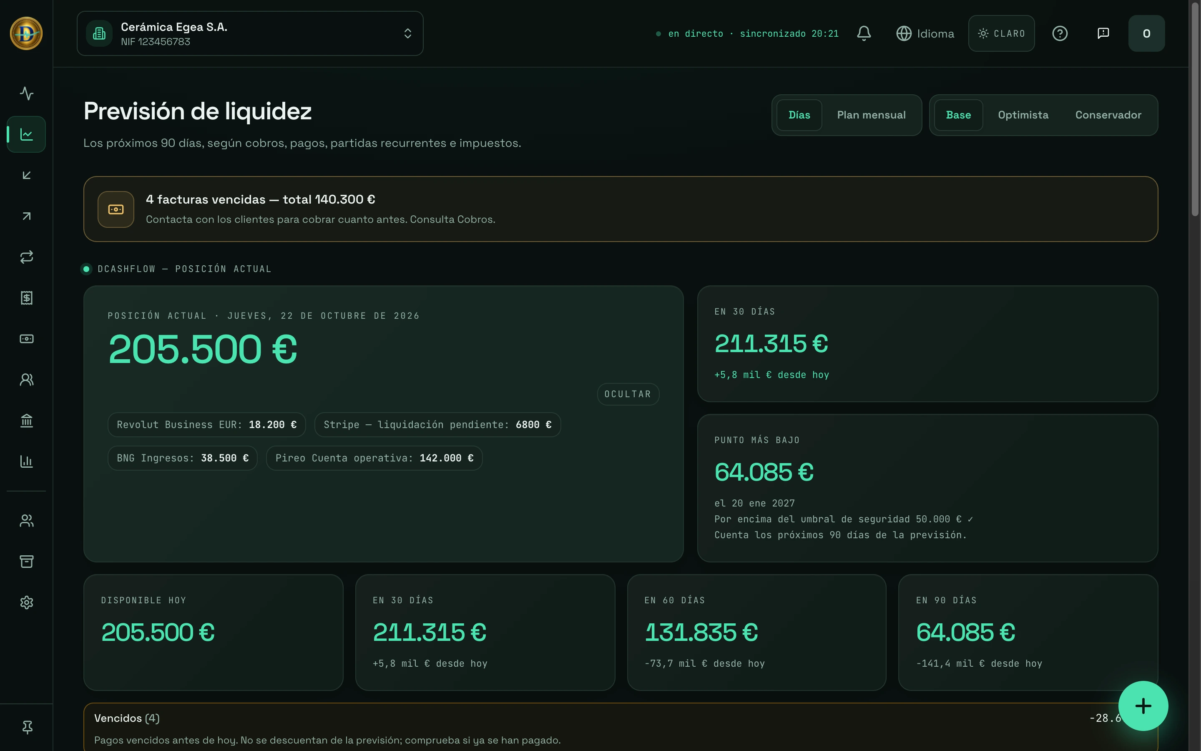Open the activity pulse sidebar icon
The image size is (1201, 751).
tap(26, 93)
